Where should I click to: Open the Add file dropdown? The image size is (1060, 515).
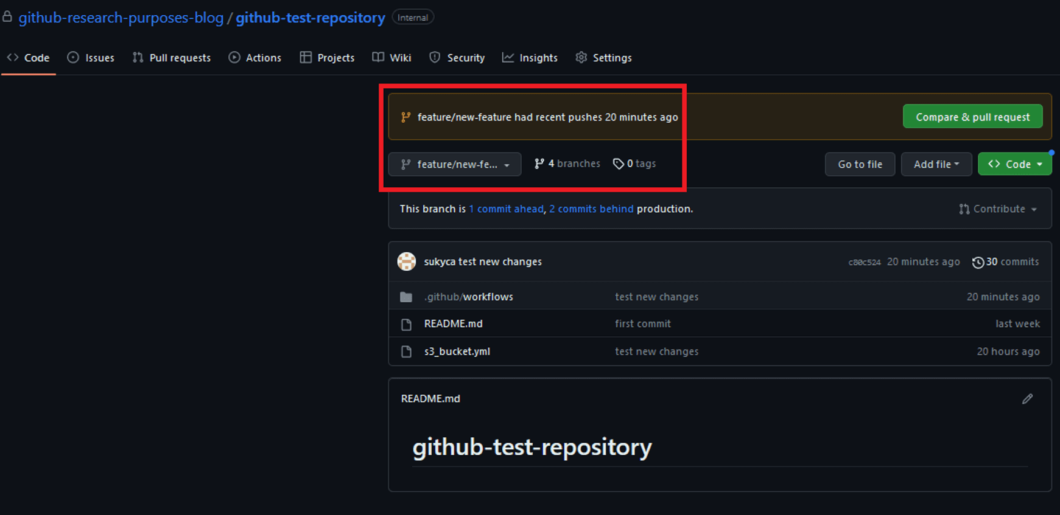(936, 164)
